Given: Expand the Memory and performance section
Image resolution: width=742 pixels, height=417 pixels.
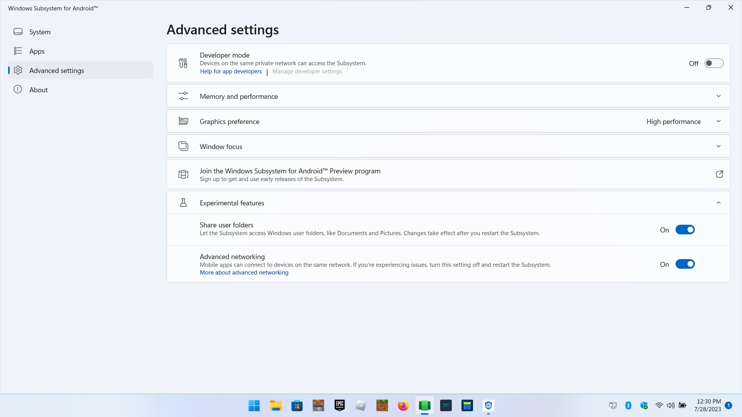Looking at the screenshot, I should pyautogui.click(x=448, y=96).
